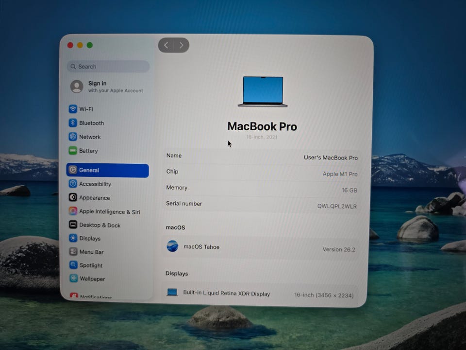
Task: Select Displays label in sidebar
Action: tap(90, 238)
